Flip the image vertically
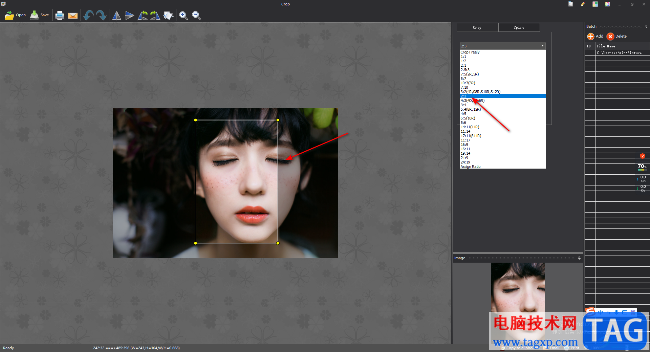This screenshot has width=650, height=352. (x=129, y=15)
